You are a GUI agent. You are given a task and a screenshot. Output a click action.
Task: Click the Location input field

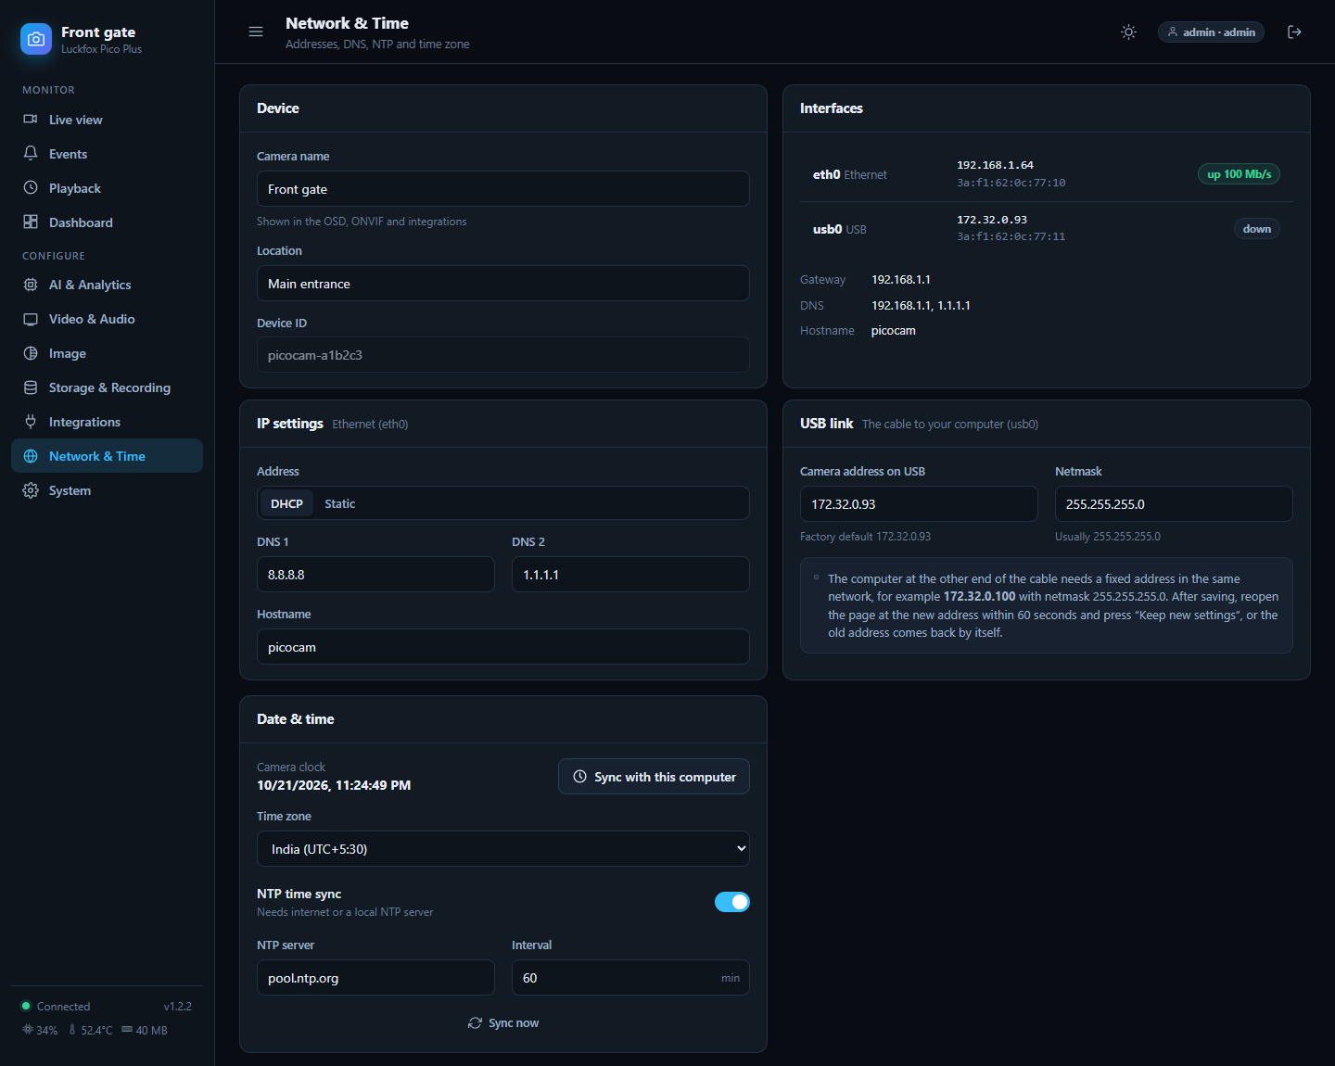point(503,284)
